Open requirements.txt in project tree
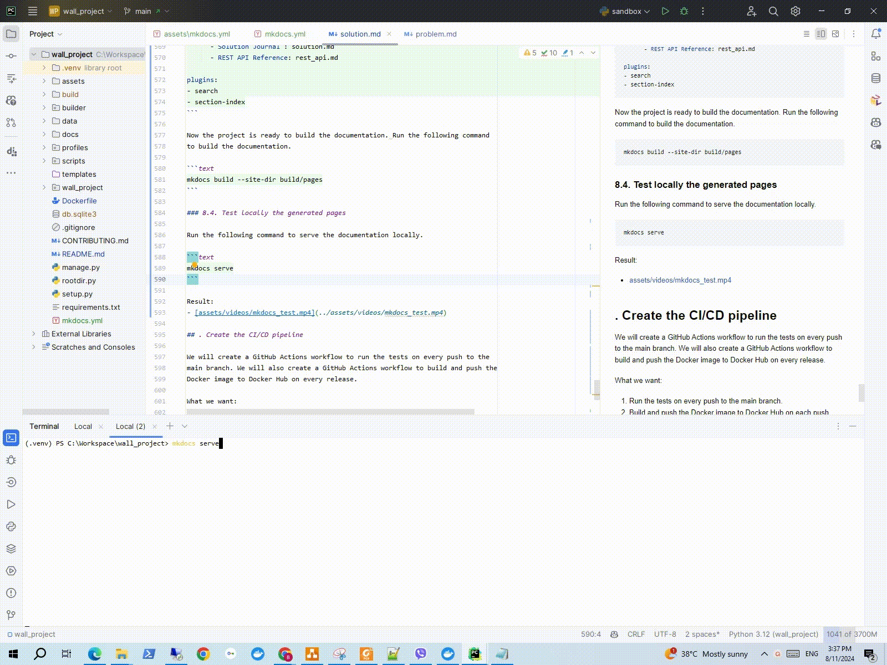887x665 pixels. point(91,307)
